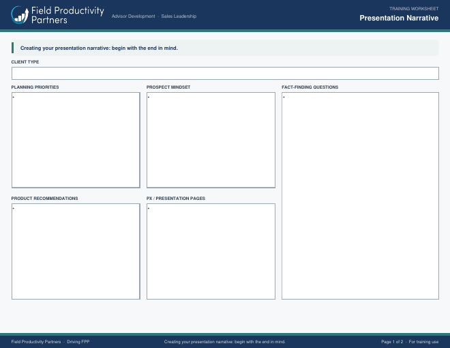Screen dimensions: 450x348
Task: Click the 'For training use' footer text
Action: coord(423,342)
